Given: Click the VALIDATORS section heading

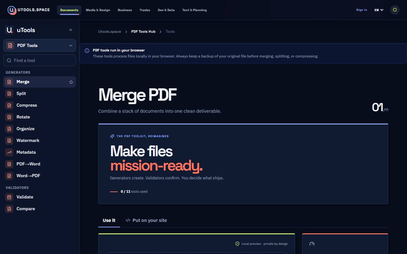Looking at the screenshot, I should [17, 188].
